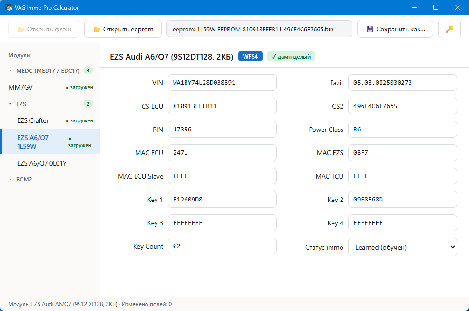Click the дамп целый status badge
The image size is (469, 311).
pos(291,56)
